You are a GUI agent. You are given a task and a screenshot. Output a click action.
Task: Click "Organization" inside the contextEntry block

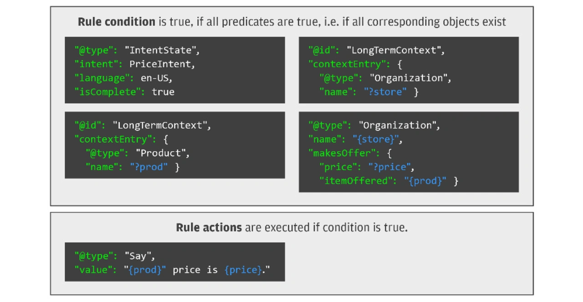[x=410, y=78]
